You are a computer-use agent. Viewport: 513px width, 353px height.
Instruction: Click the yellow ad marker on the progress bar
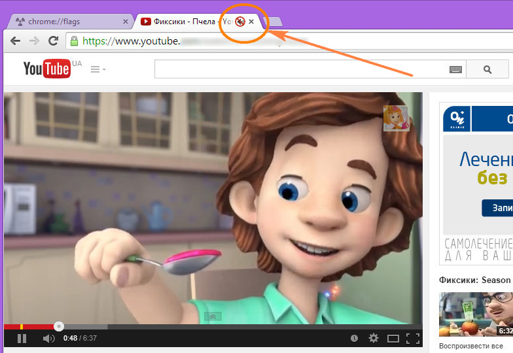coord(22,327)
